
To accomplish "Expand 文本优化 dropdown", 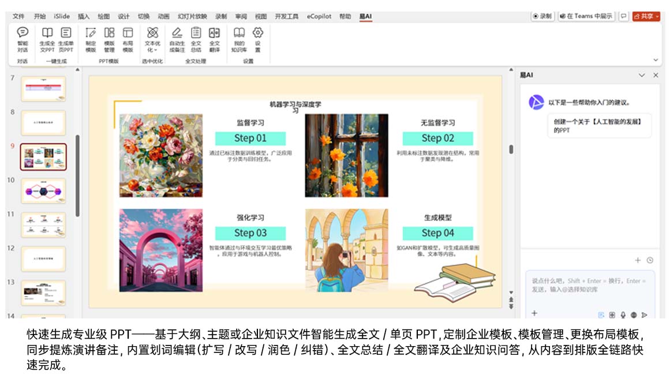I will [152, 39].
